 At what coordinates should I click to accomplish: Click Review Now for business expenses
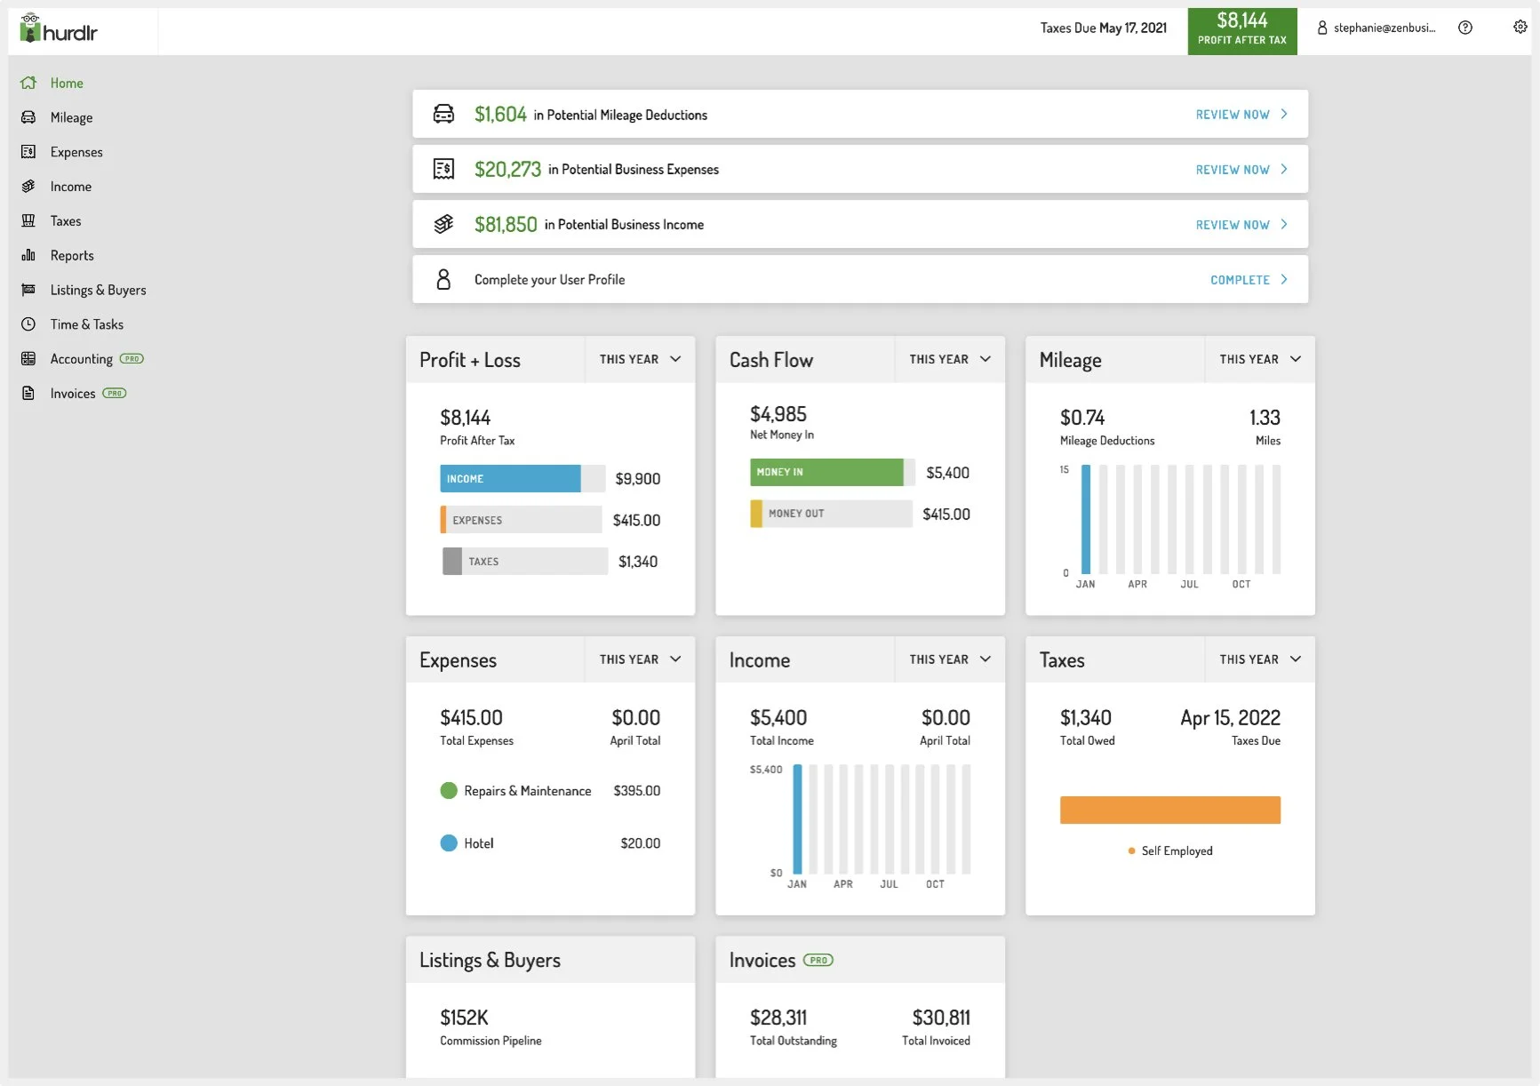1233,170
